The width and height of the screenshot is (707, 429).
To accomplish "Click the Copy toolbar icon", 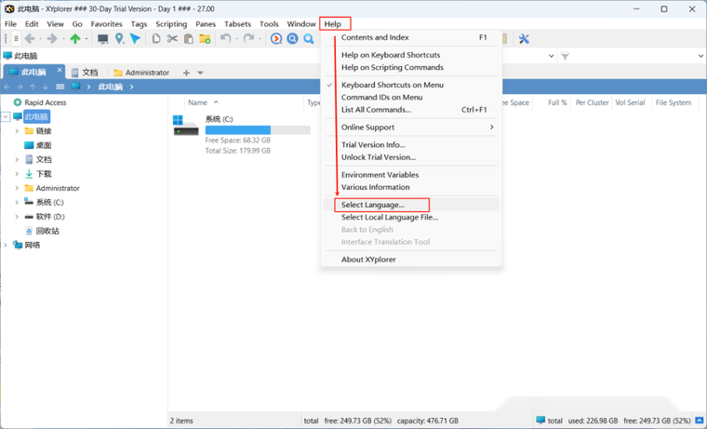I will [x=156, y=39].
